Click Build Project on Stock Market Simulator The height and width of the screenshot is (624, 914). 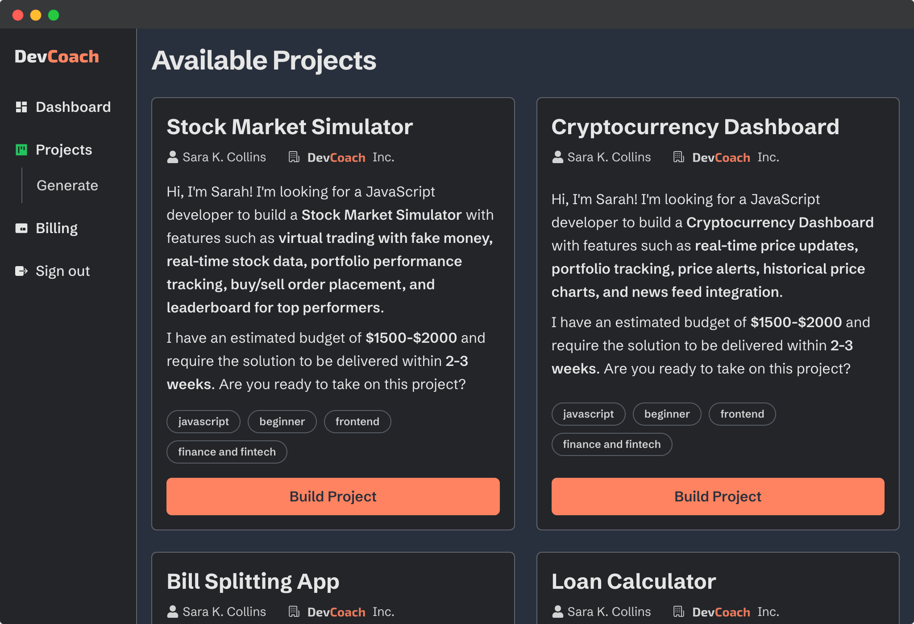click(x=332, y=497)
